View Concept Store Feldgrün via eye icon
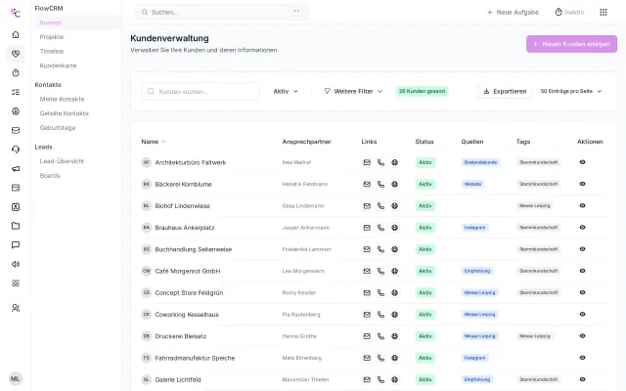Screen dimensions: 626x391 click(x=583, y=292)
